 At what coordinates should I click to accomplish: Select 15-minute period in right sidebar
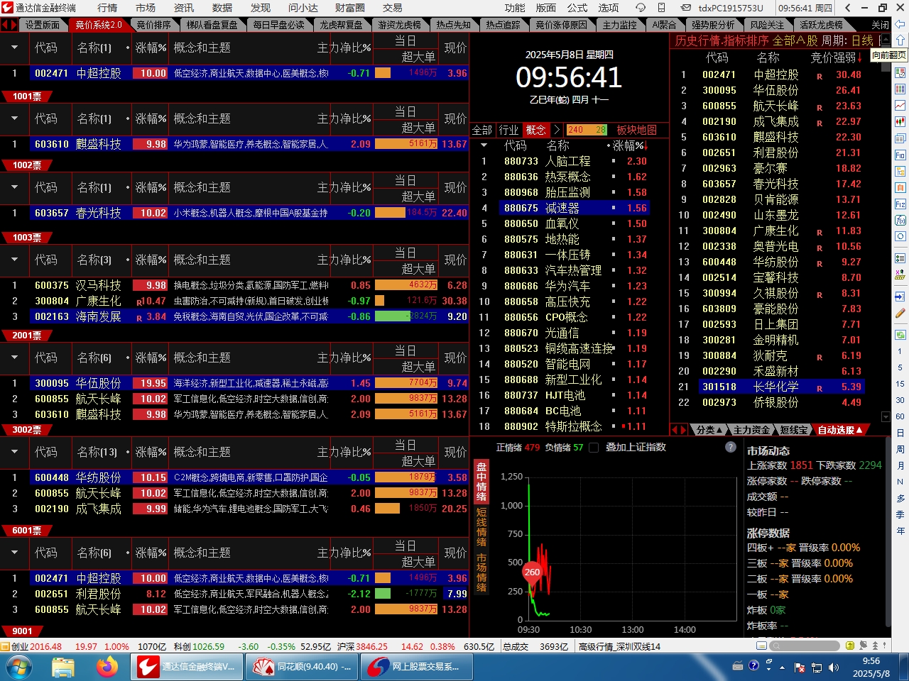[900, 384]
